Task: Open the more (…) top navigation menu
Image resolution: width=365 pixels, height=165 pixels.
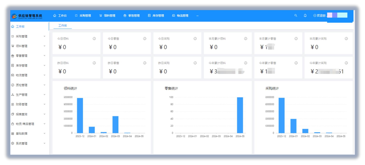Action: click(x=198, y=16)
